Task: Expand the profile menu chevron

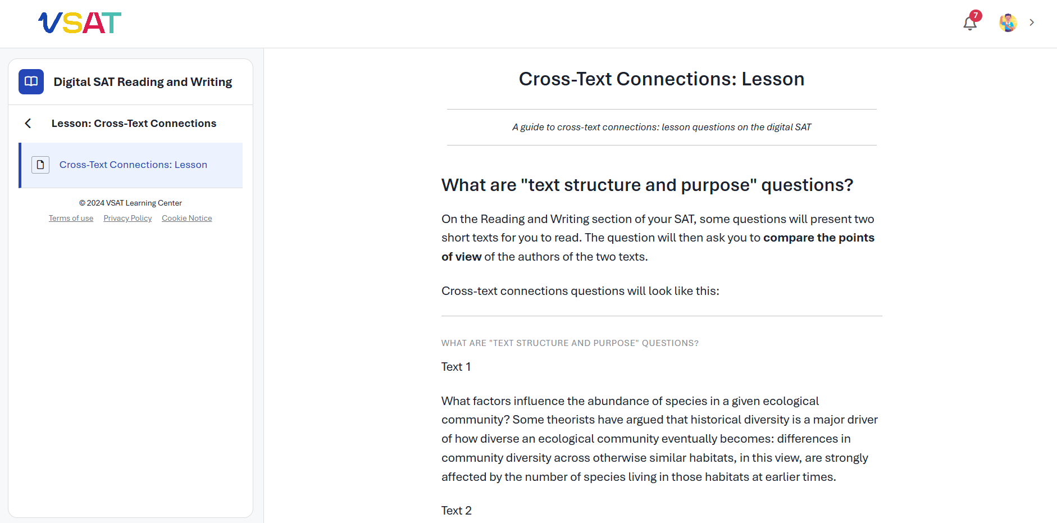Action: (x=1032, y=22)
